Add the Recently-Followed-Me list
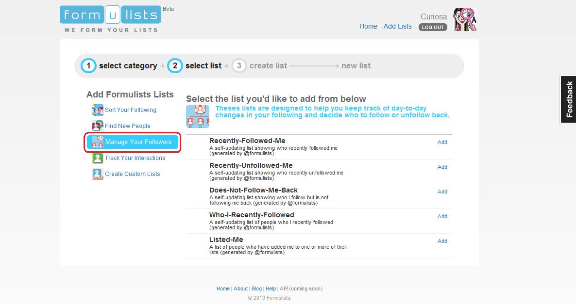The height and width of the screenshot is (304, 576). click(x=442, y=142)
